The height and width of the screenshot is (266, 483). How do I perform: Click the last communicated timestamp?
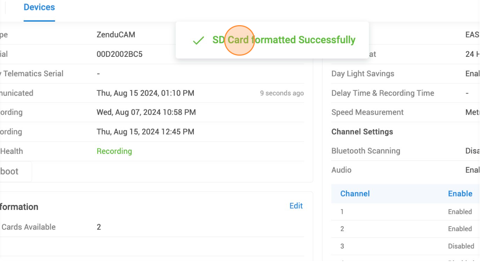[145, 93]
